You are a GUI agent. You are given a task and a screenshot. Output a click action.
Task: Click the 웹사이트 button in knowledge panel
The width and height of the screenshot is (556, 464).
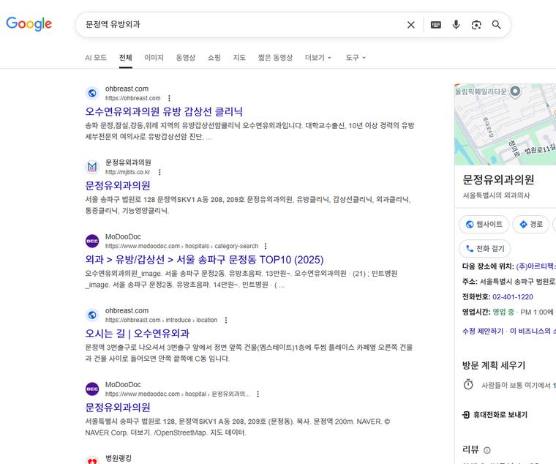[484, 224]
